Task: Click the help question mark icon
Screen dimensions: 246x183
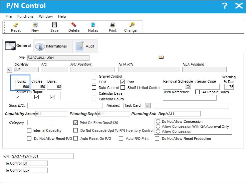Action: [225, 6]
